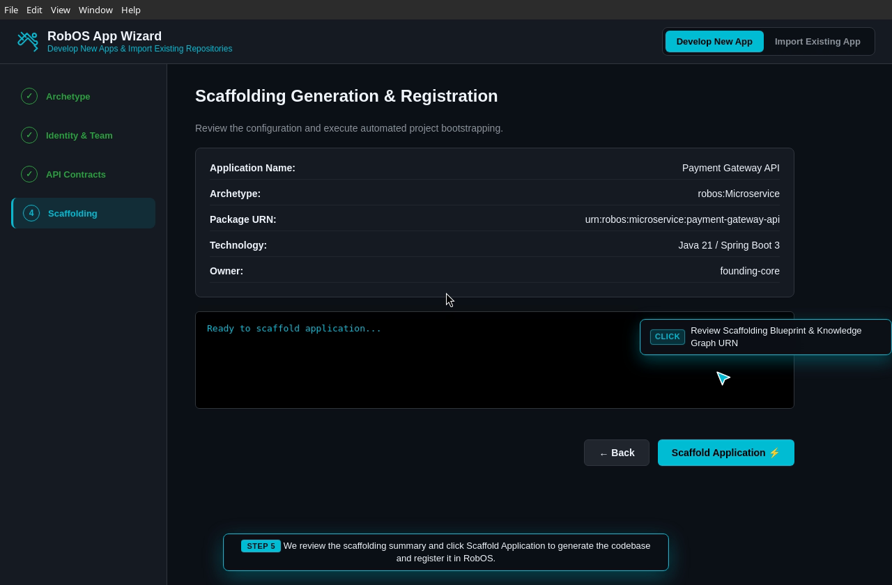The width and height of the screenshot is (892, 585).
Task: Open the View menu
Action: pos(61,10)
